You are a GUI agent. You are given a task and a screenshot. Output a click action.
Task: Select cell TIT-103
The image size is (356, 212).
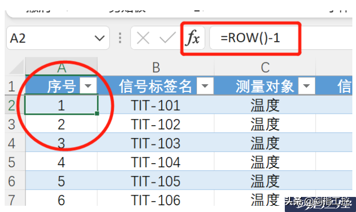pos(156,143)
